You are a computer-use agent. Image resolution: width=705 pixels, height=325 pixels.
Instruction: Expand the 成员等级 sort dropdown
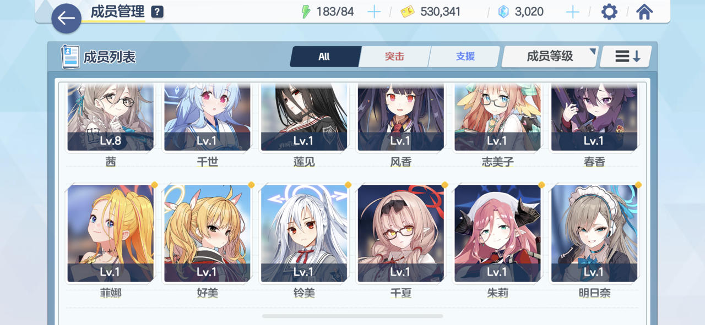click(x=550, y=56)
